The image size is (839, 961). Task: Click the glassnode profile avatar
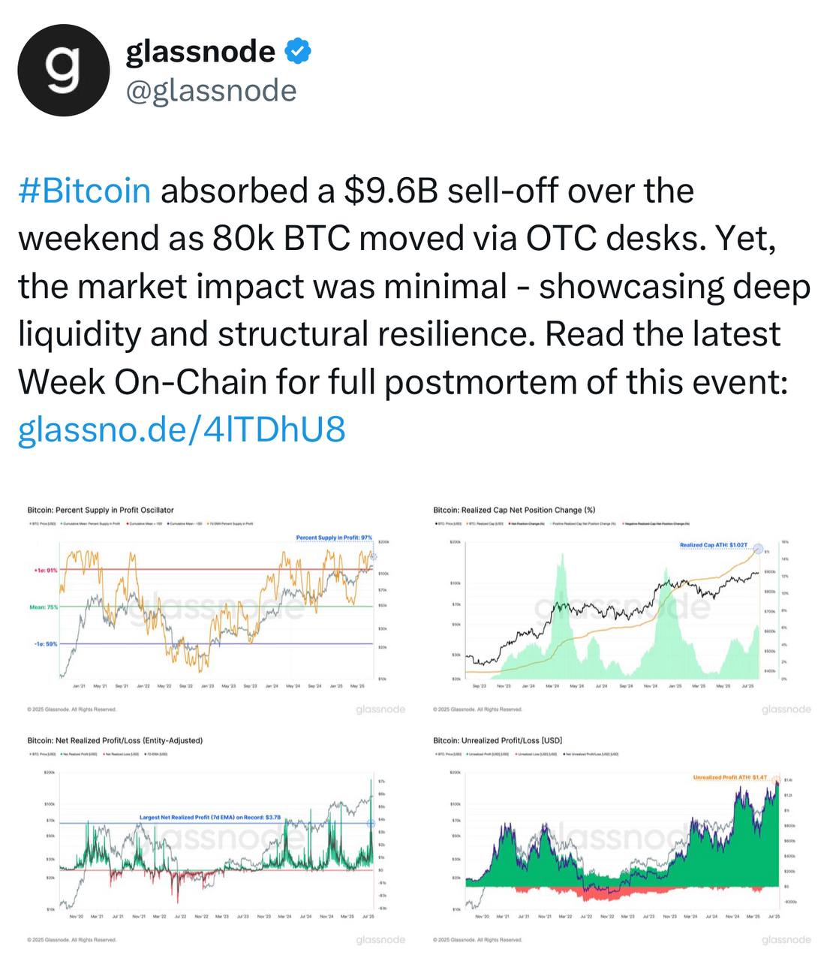tap(63, 71)
